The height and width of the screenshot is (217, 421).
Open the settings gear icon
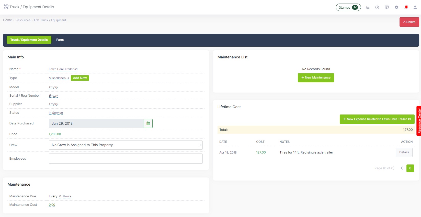(396, 7)
